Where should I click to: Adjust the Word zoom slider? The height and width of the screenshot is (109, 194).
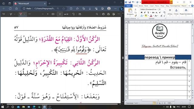click(182, 103)
